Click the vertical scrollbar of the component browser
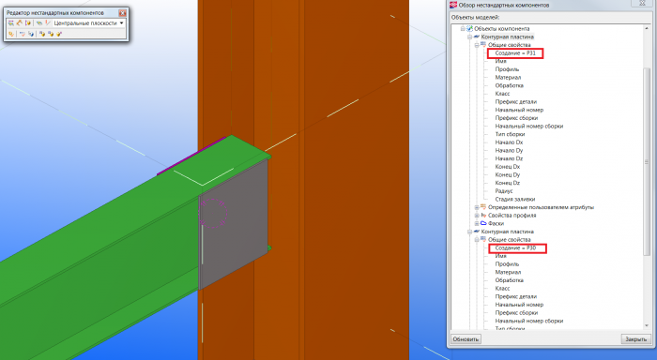Image resolution: width=657 pixels, height=360 pixels. click(x=647, y=176)
